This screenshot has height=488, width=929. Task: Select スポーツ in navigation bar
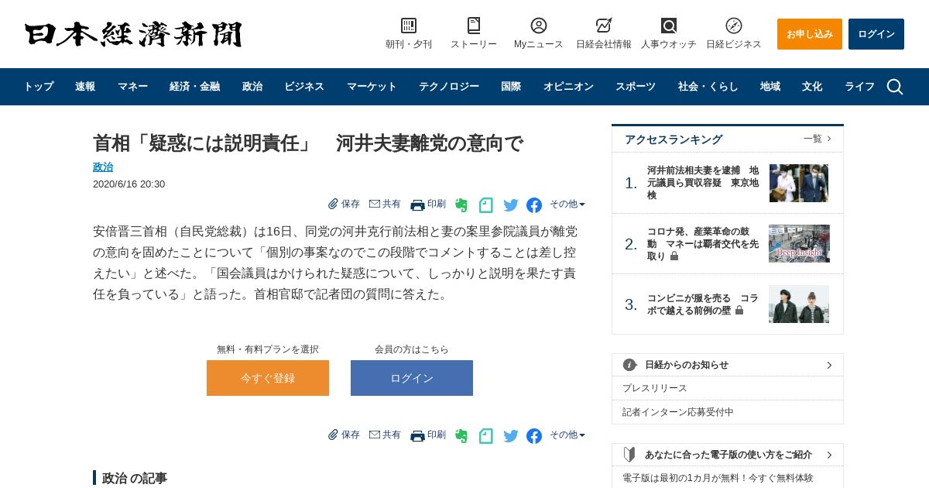[x=636, y=87]
